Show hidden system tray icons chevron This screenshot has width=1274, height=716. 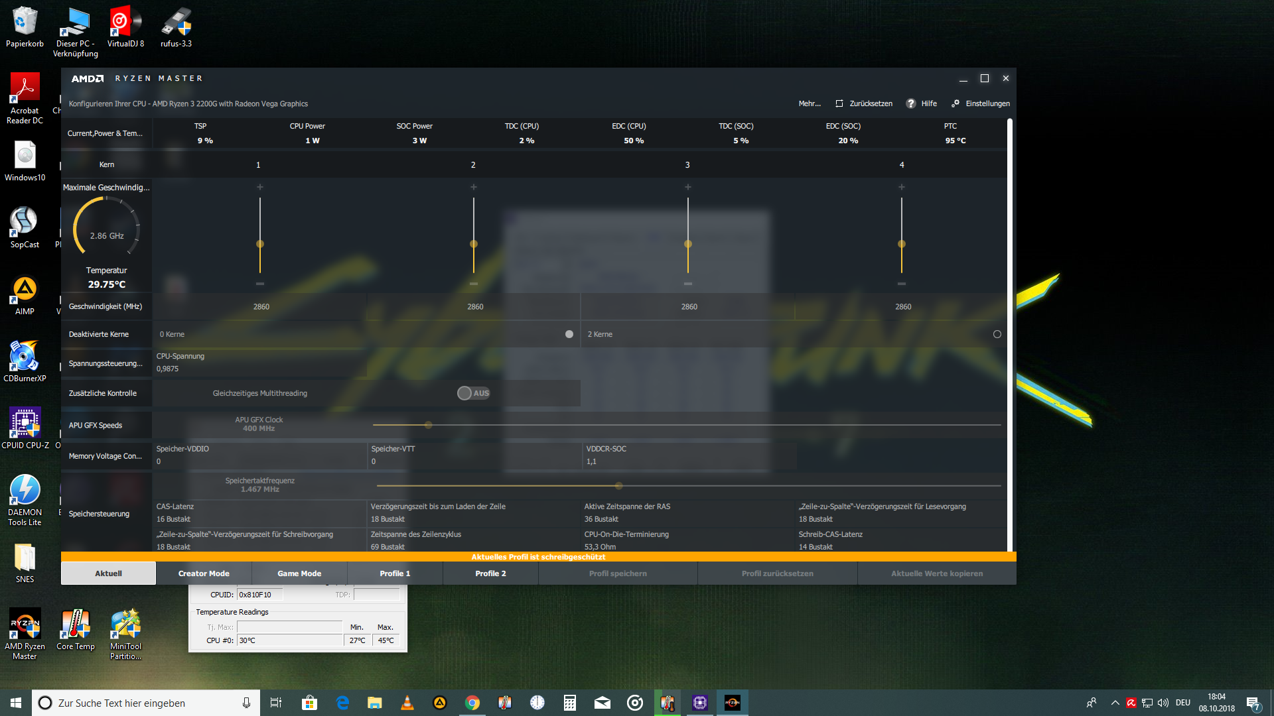click(x=1115, y=703)
